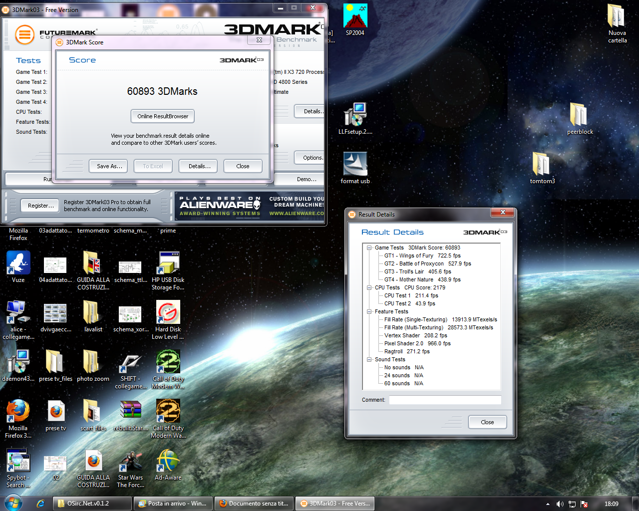Viewport: 639px width, 511px height.
Task: Click Close in 3DMark Score dialog
Action: [x=243, y=166]
